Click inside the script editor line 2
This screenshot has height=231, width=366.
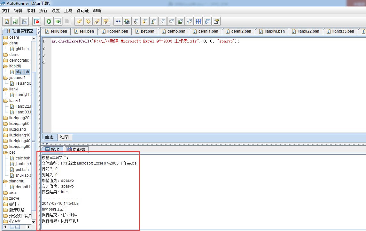128,48
